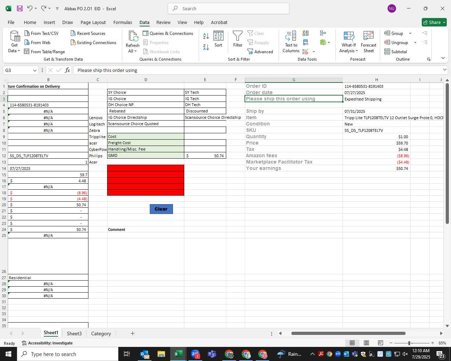The image size is (451, 361).
Task: Click the Consolidate icon
Action: click(x=323, y=33)
